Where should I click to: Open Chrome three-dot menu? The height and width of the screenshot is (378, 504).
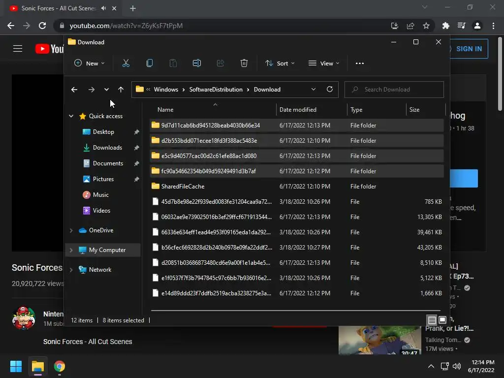click(x=493, y=26)
